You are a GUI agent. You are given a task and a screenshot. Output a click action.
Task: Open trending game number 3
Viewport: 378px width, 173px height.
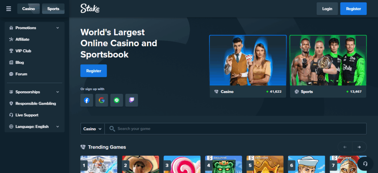tap(182, 164)
